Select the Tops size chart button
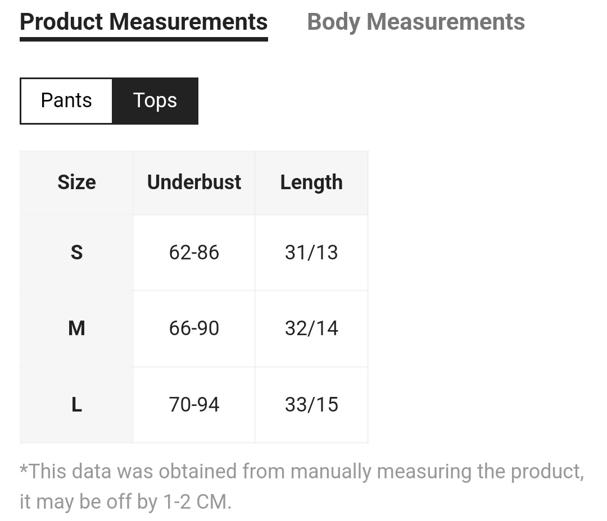 point(155,100)
